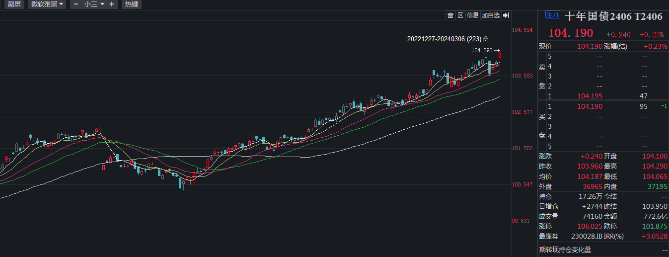Toggle the lock icon beside the date range
This screenshot has height=257, width=669.
(486, 39)
